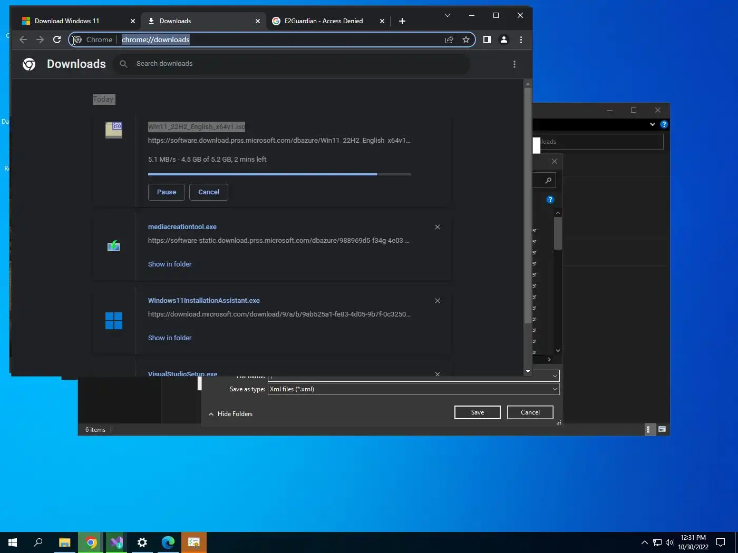Open File Explorer from the taskbar
The height and width of the screenshot is (553, 738).
tap(64, 542)
